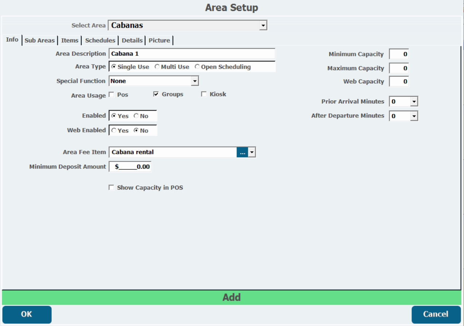Check the Kiosk area usage checkbox
This screenshot has height=326, width=464.
(x=204, y=94)
